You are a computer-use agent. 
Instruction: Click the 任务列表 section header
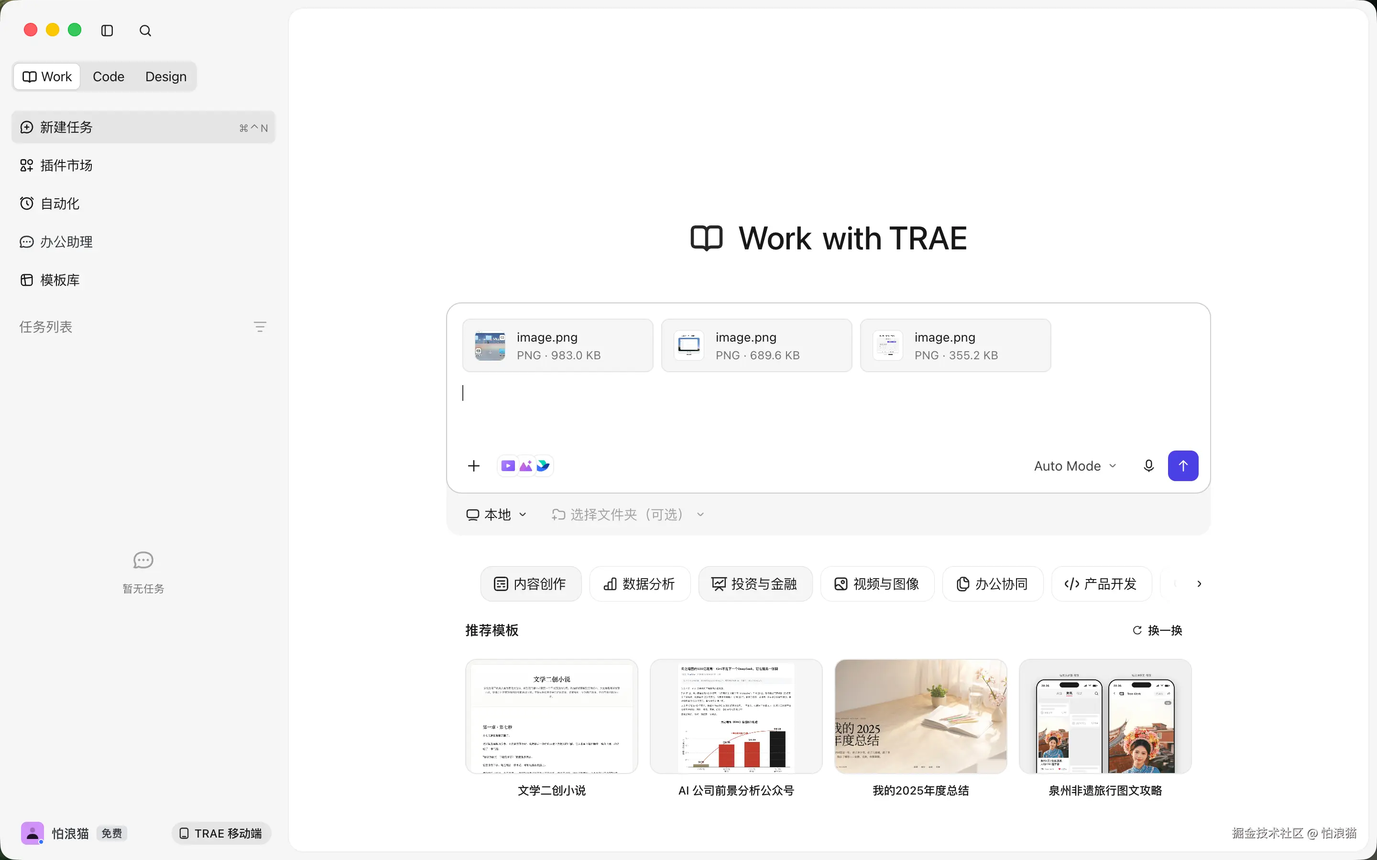point(46,327)
